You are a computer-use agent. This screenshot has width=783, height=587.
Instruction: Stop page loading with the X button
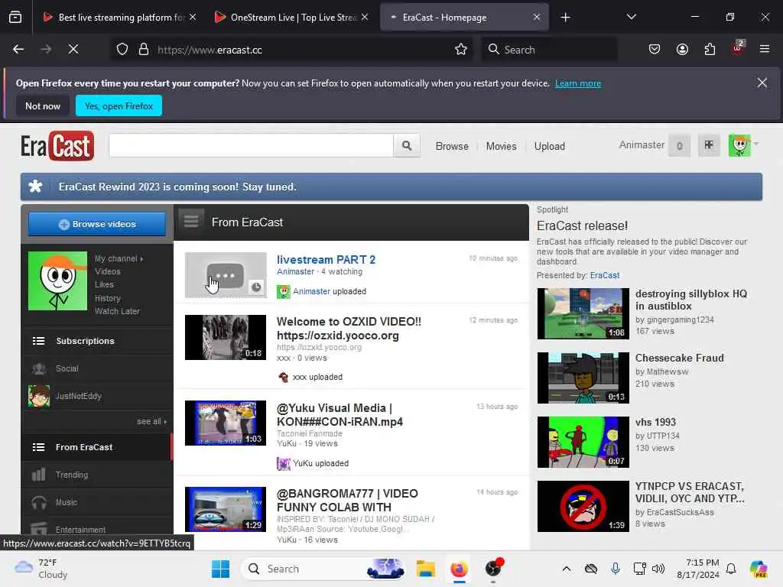(x=73, y=50)
